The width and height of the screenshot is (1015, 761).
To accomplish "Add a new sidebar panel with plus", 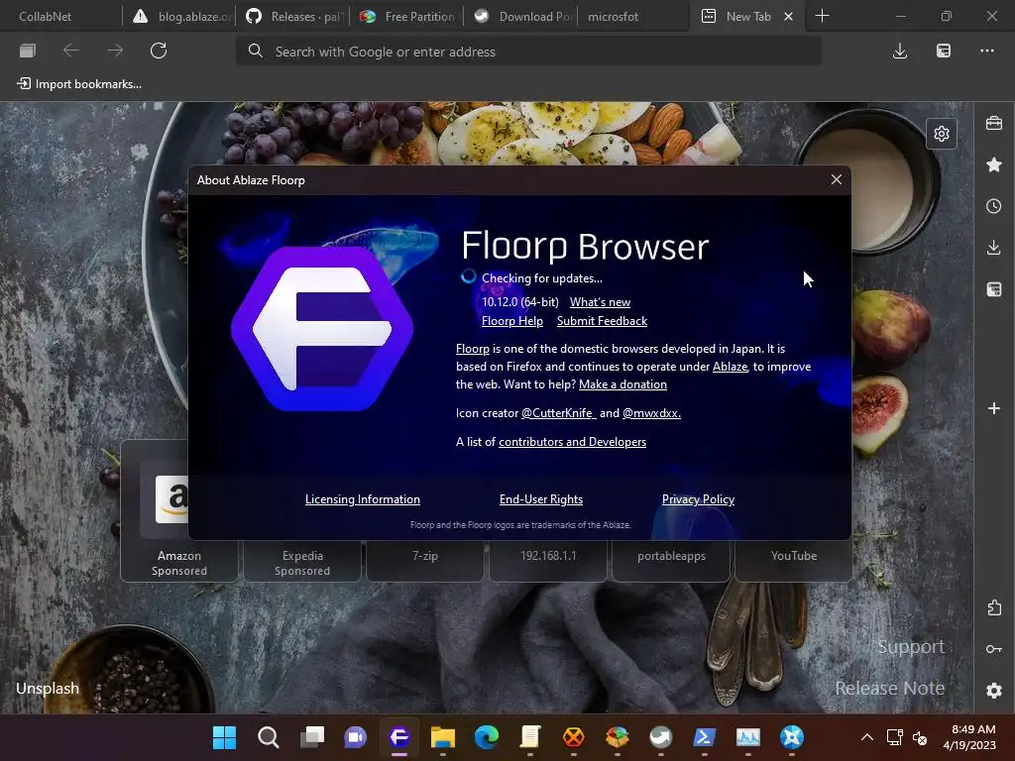I will [994, 408].
